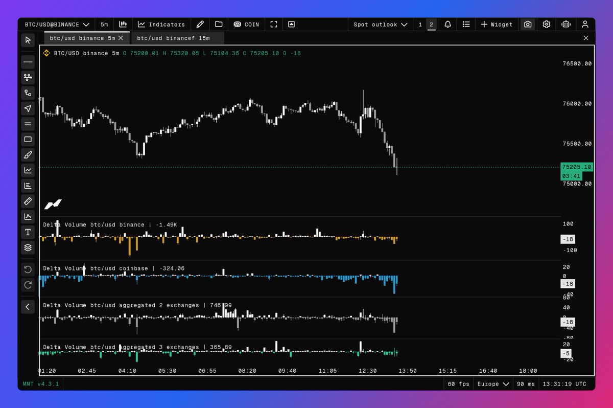Click the 13:31:19 UTC clock
Image resolution: width=613 pixels, height=408 pixels.
564,384
